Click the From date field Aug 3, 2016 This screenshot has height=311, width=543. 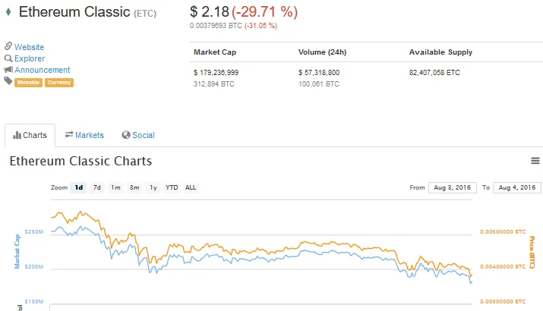pyautogui.click(x=453, y=187)
